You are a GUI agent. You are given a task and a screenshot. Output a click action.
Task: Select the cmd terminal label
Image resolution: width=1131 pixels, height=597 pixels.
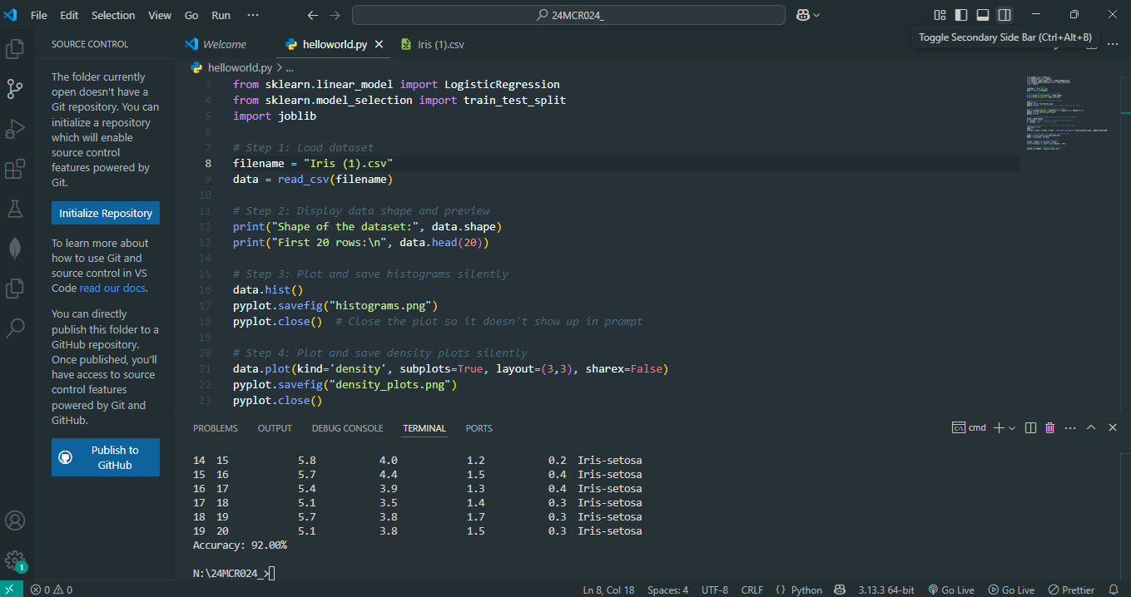pyautogui.click(x=970, y=427)
